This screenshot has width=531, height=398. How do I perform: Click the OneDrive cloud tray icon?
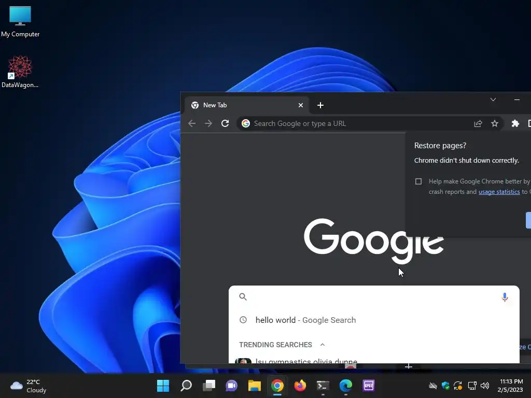(433, 386)
